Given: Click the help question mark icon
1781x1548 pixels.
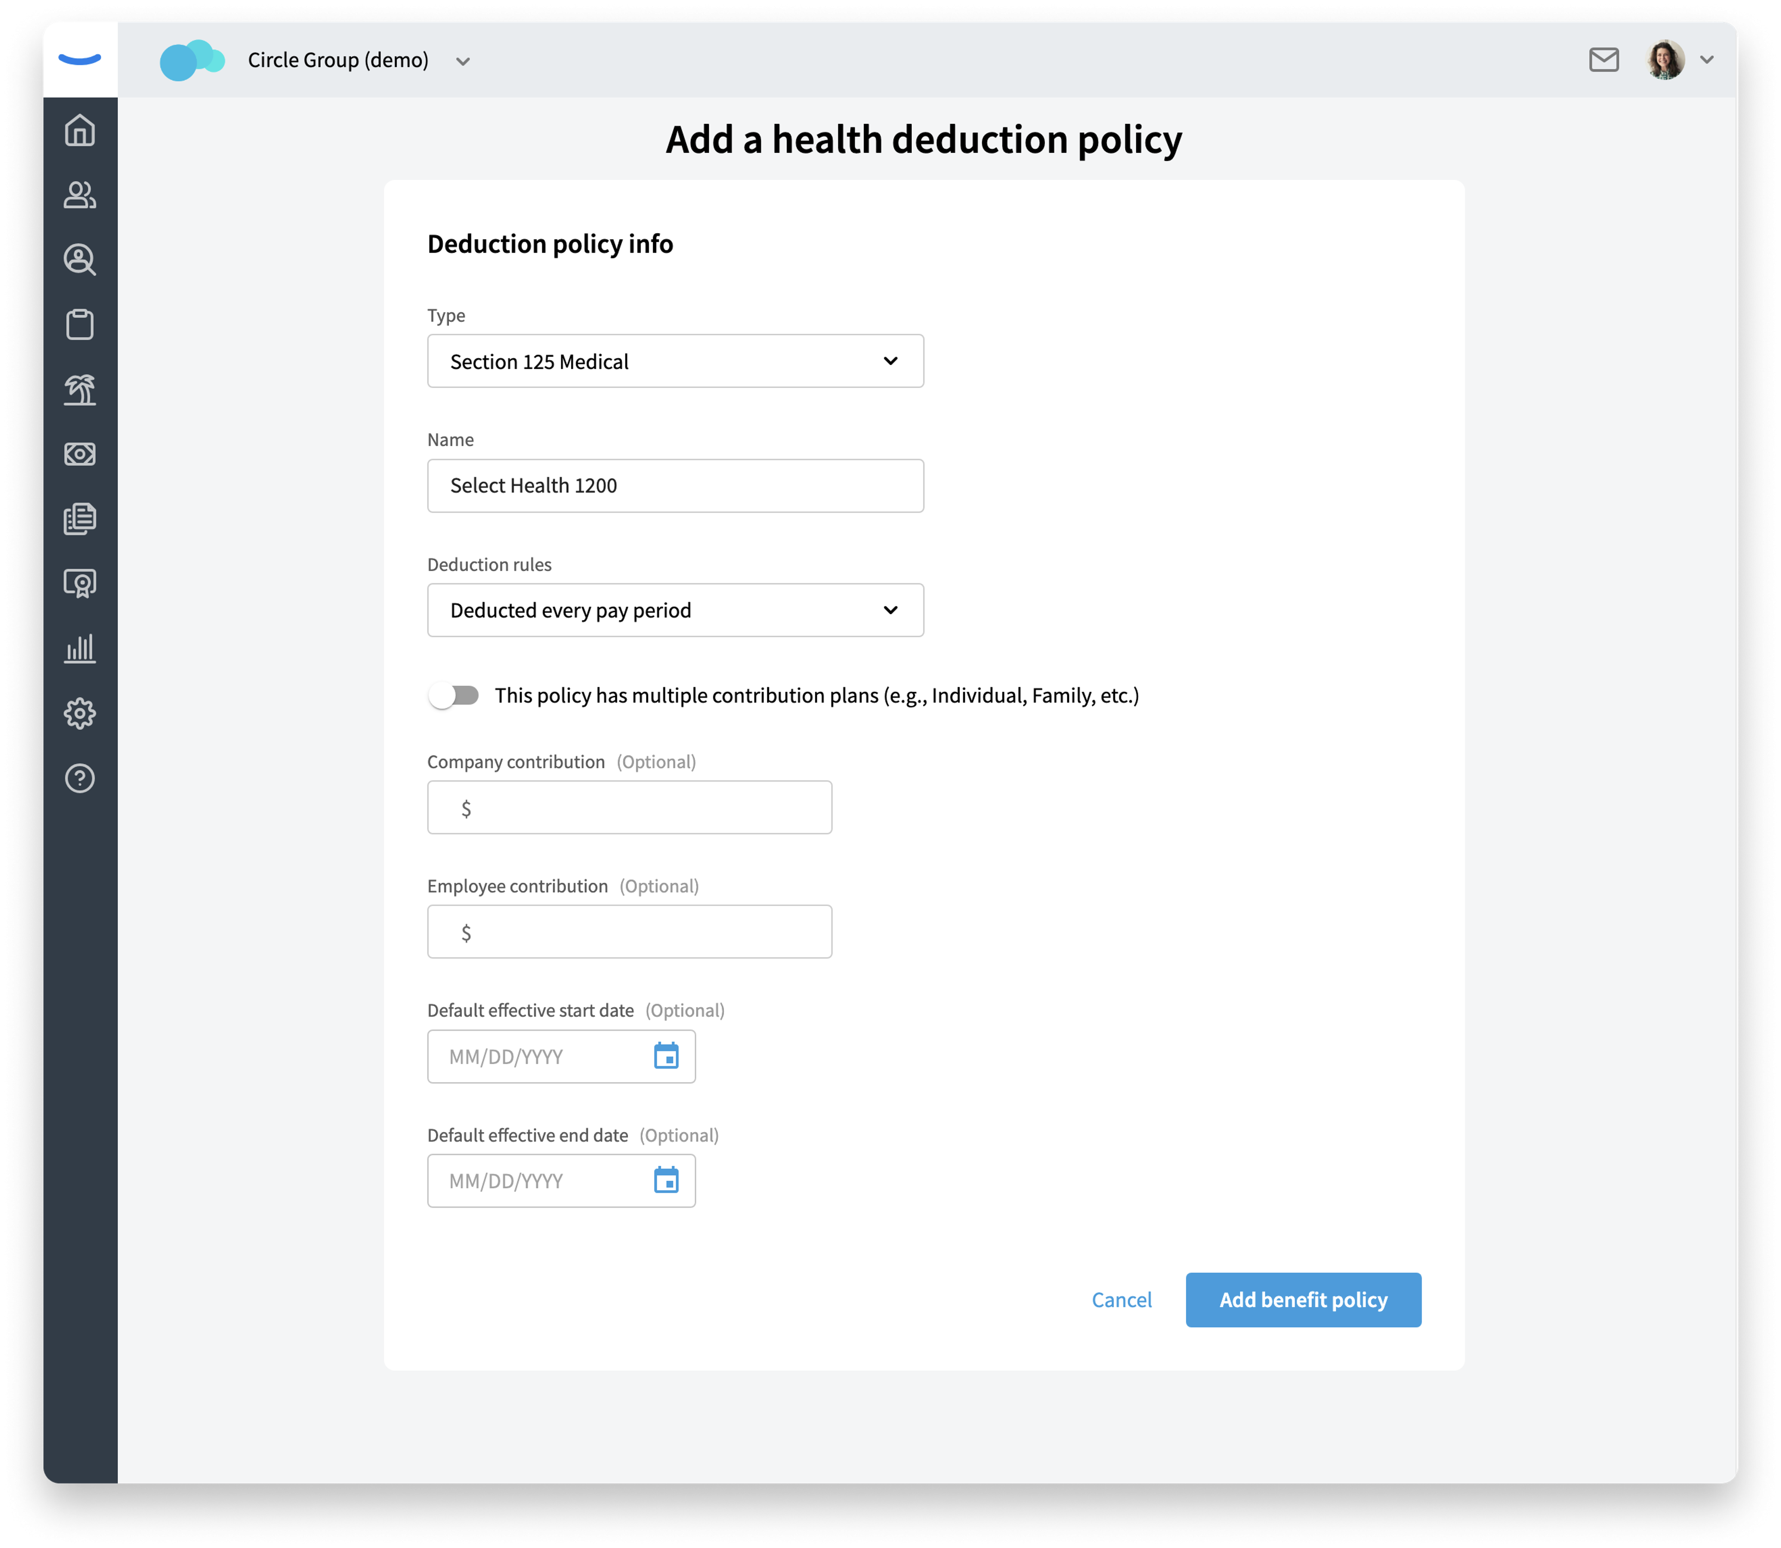Looking at the screenshot, I should pyautogui.click(x=79, y=778).
